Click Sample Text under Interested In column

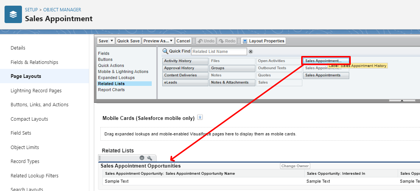(318, 182)
